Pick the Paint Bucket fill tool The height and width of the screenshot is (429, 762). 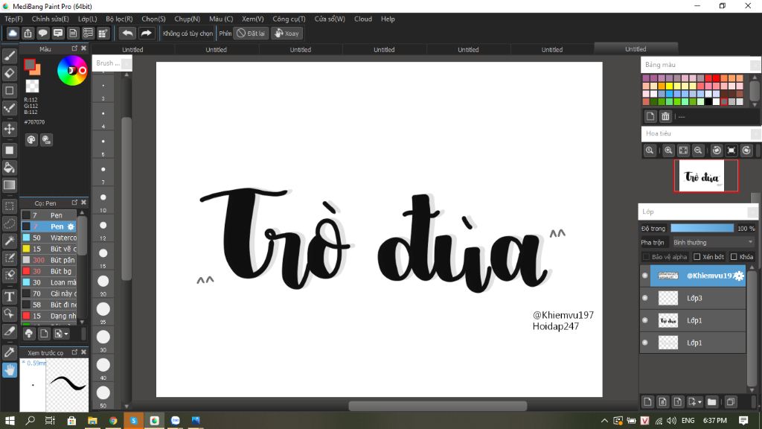[10, 168]
